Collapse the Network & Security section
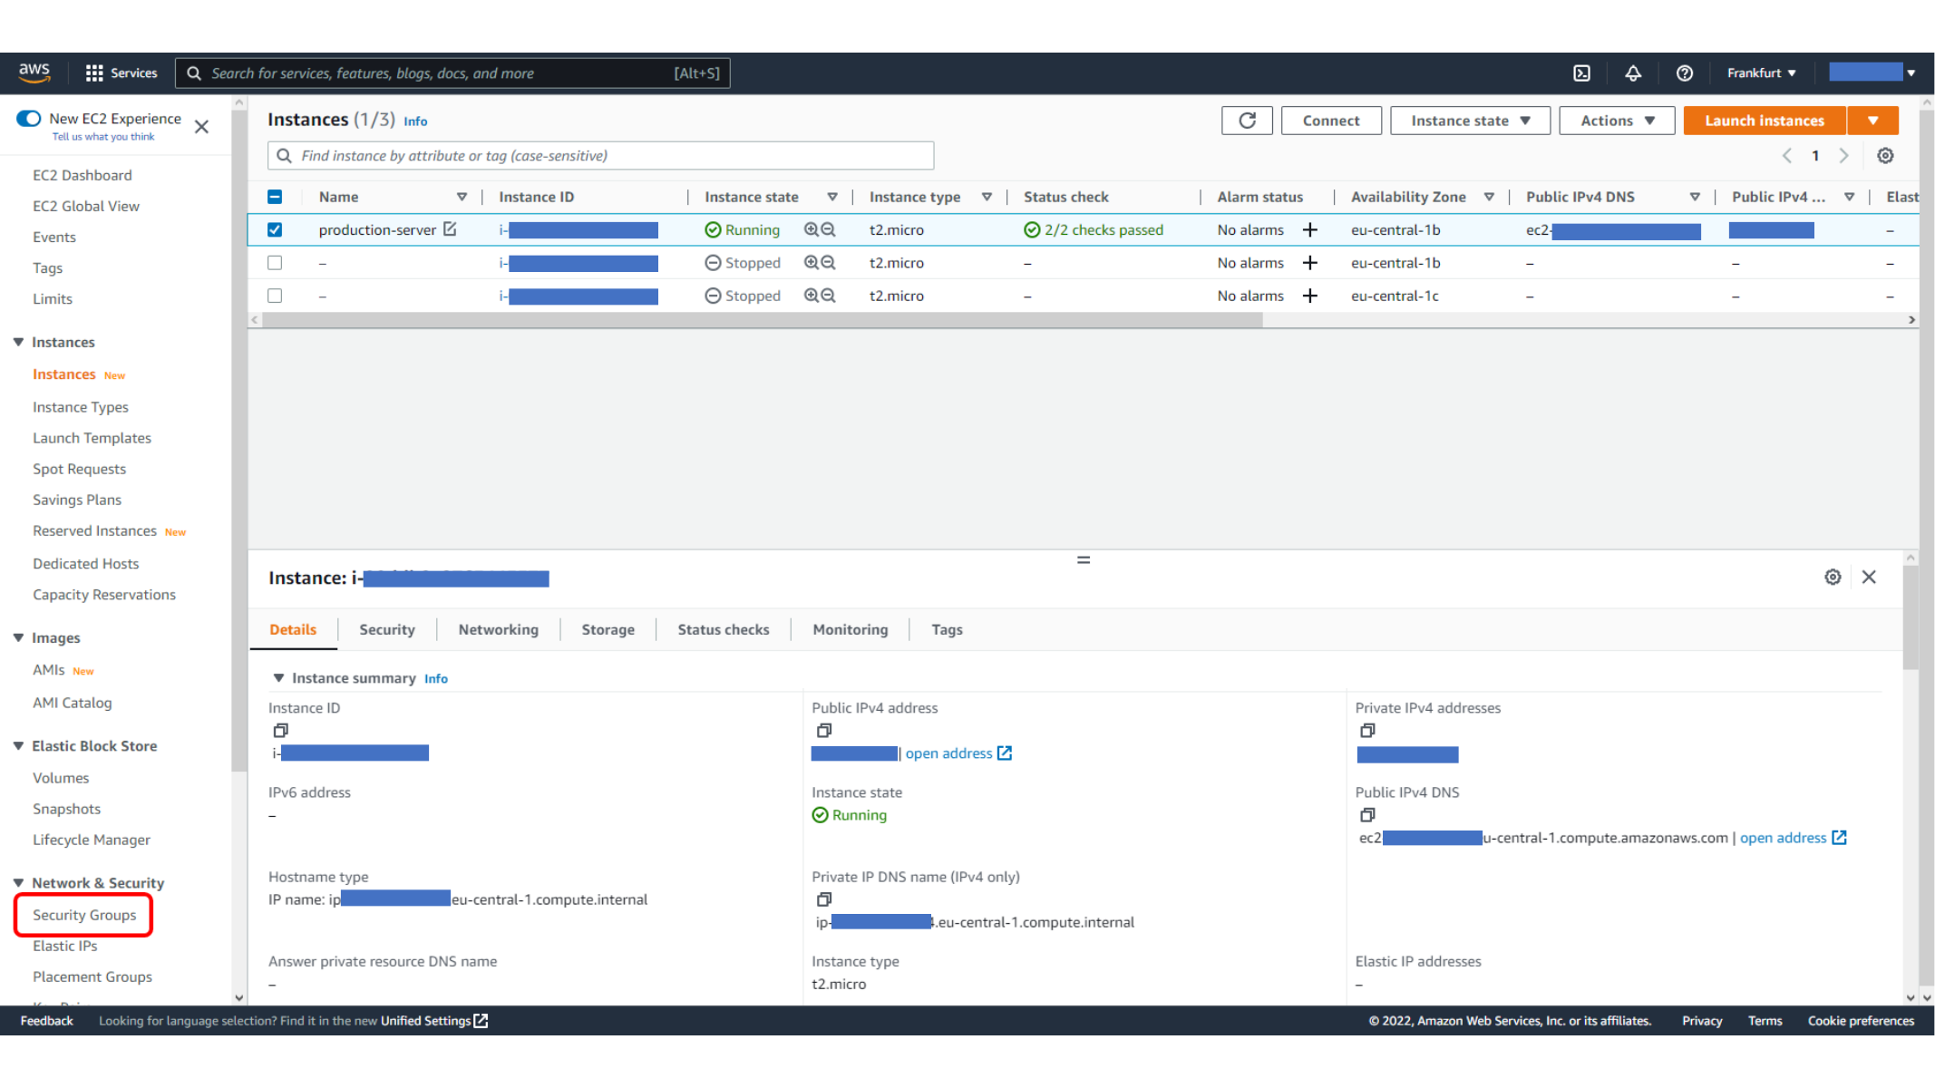The height and width of the screenshot is (1088, 1935). pos(18,883)
